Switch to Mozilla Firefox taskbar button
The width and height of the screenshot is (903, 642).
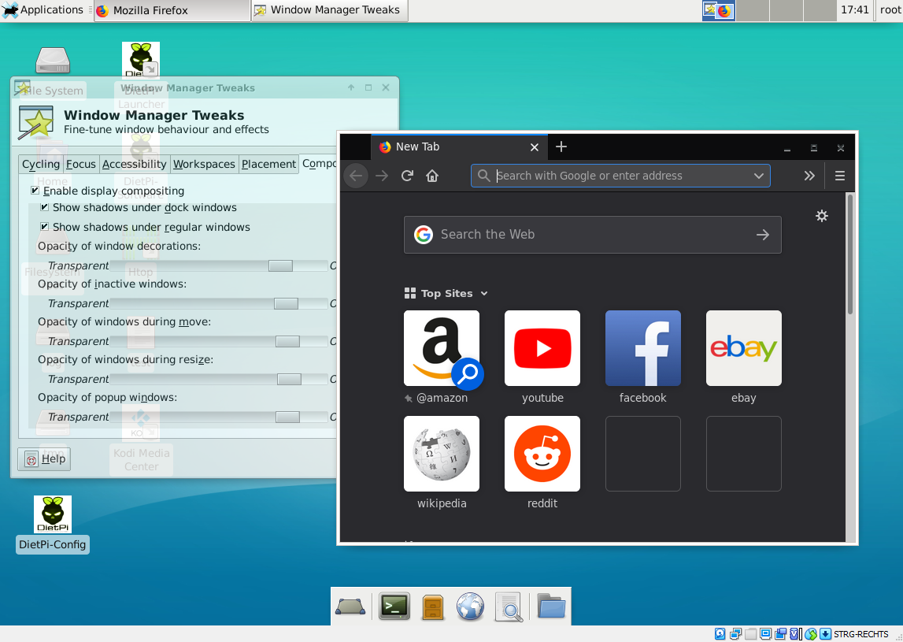(172, 10)
